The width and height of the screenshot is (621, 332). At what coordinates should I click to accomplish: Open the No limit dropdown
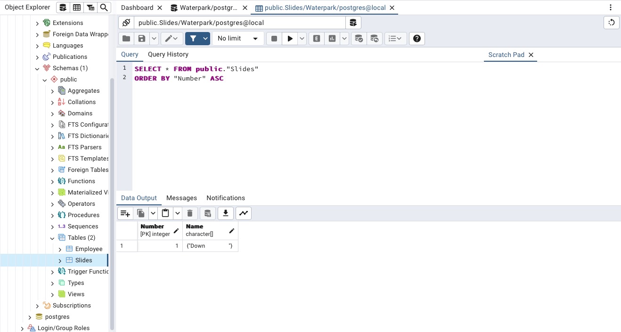pos(238,38)
